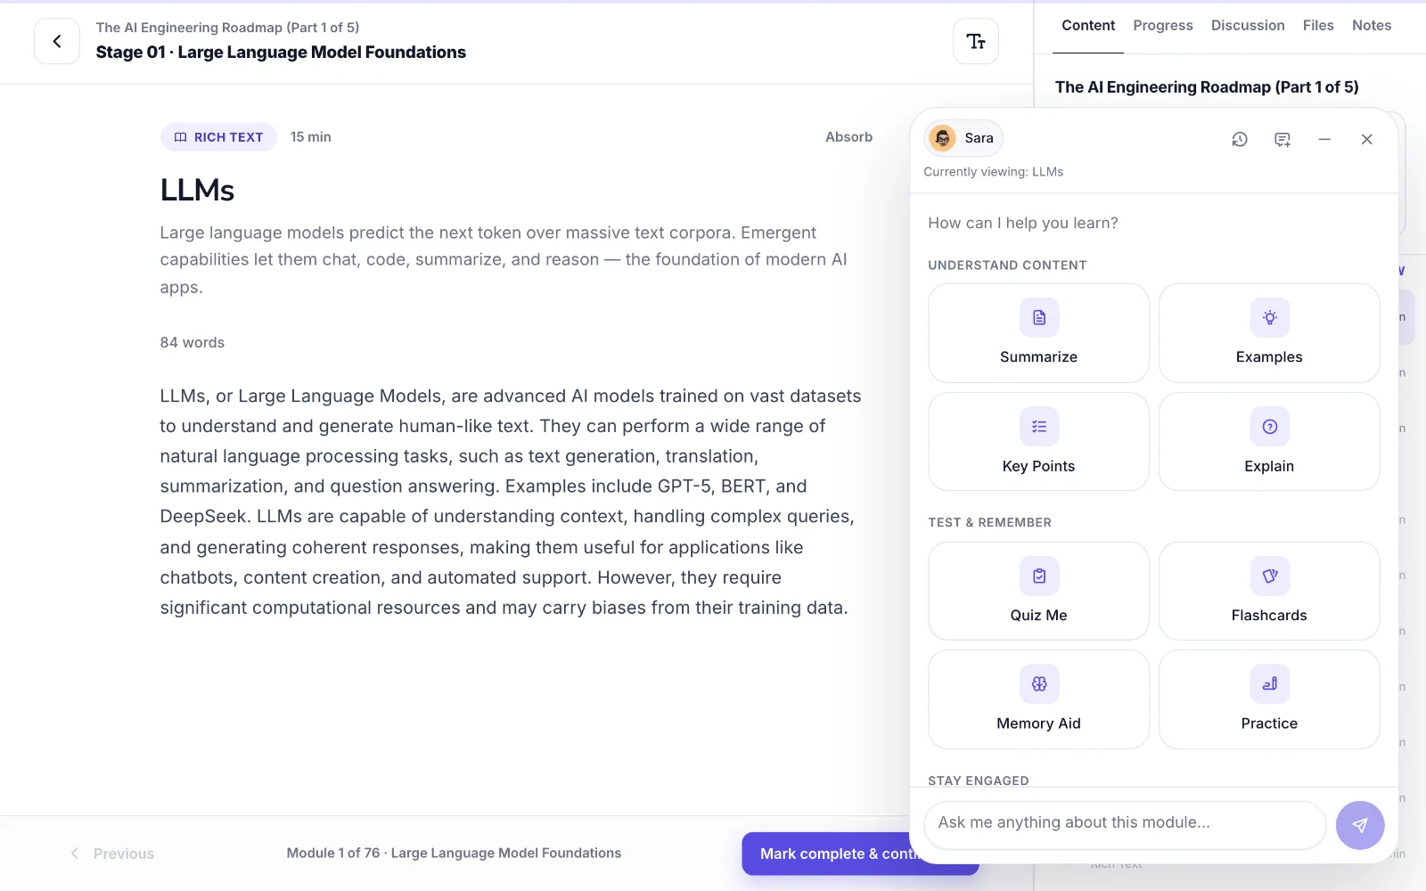This screenshot has height=891, width=1426.
Task: Minimize the Sara assistant panel
Action: (1324, 139)
